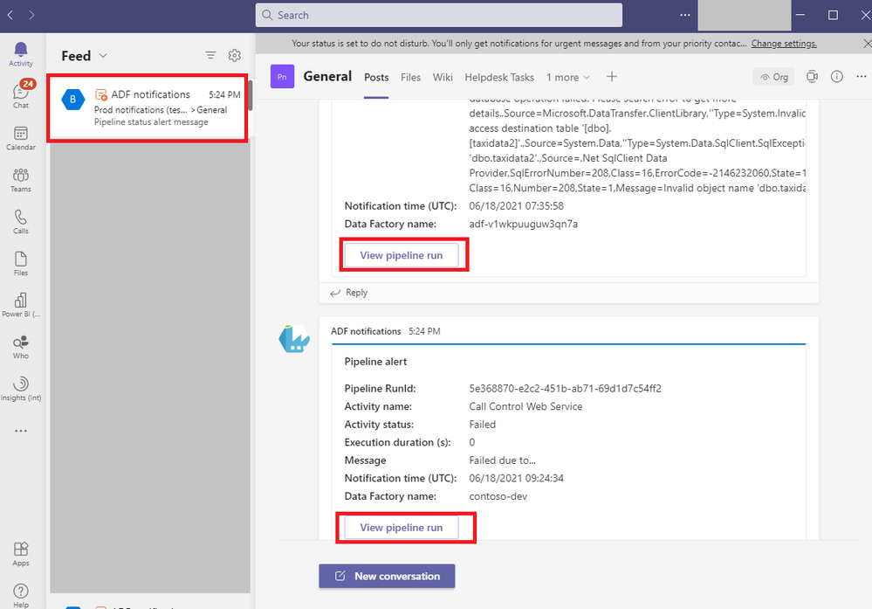Click notification time 06/18/2021 09:24:34
The image size is (872, 609).
pos(516,478)
